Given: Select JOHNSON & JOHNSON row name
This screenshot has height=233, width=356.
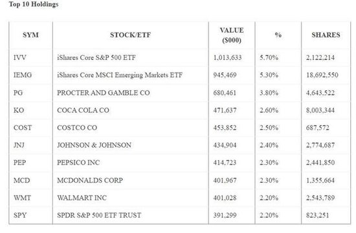Looking at the screenshot, I should pyautogui.click(x=94, y=145).
